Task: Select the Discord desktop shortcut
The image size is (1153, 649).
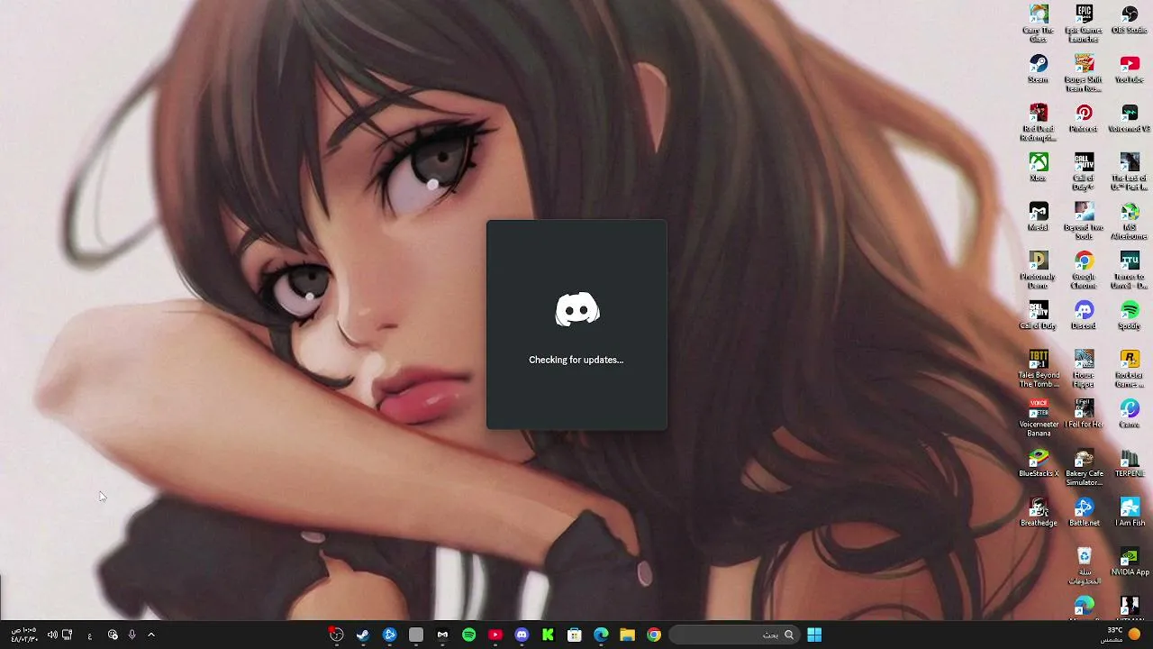Action: pos(1084,315)
